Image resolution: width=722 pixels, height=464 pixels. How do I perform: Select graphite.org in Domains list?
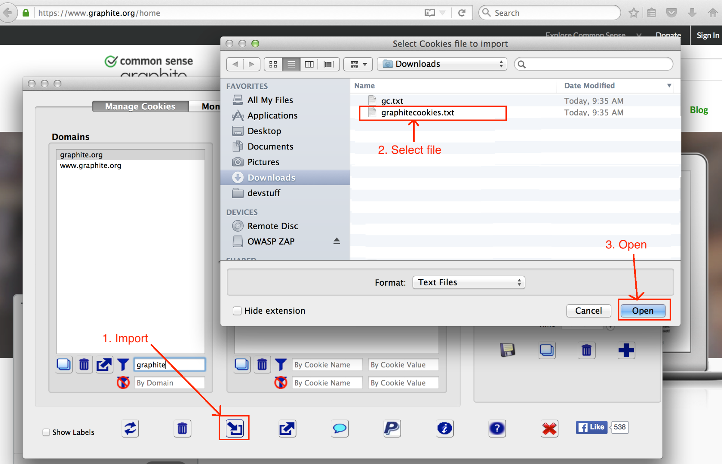(130, 155)
